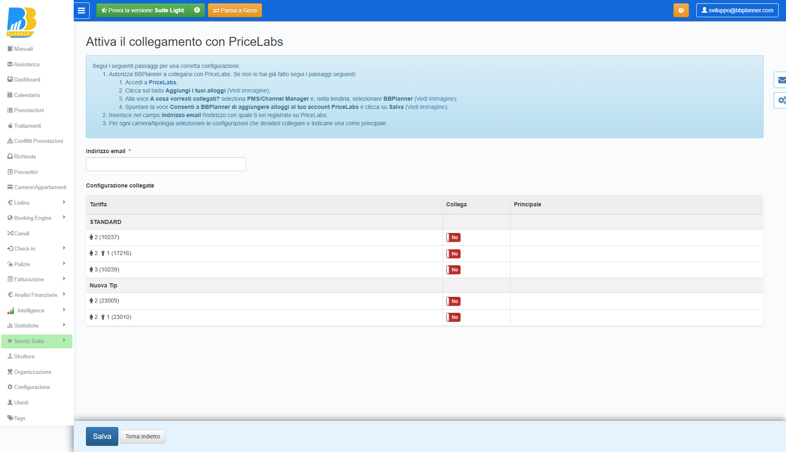Toggle Collega for tariff 3 (10239)
This screenshot has width=786, height=452.
click(453, 270)
